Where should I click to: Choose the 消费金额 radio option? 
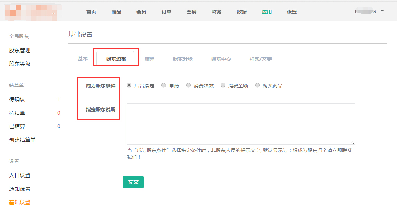click(x=223, y=85)
